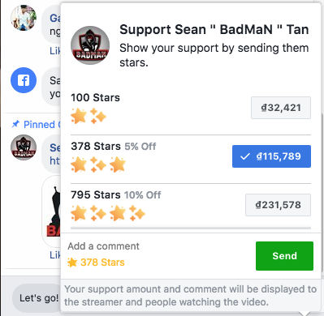Open the Pinned comment link
Image resolution: width=324 pixels, height=316 pixels.
pyautogui.click(x=39, y=125)
